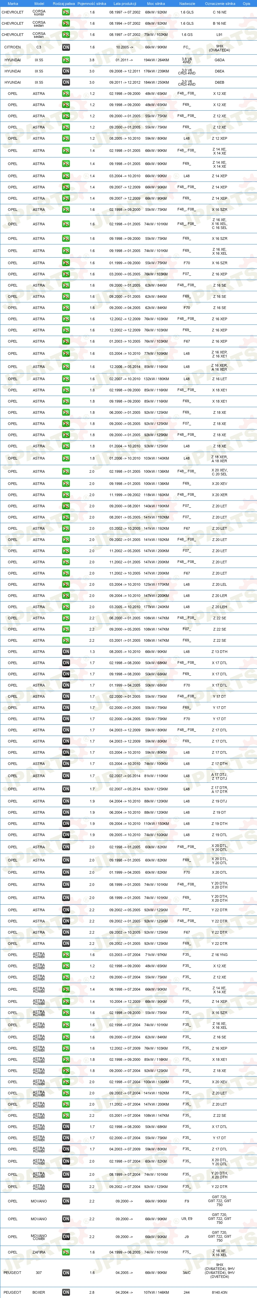Click diesel ON icon in Movano U9, E9 row

[x=66, y=1219]
